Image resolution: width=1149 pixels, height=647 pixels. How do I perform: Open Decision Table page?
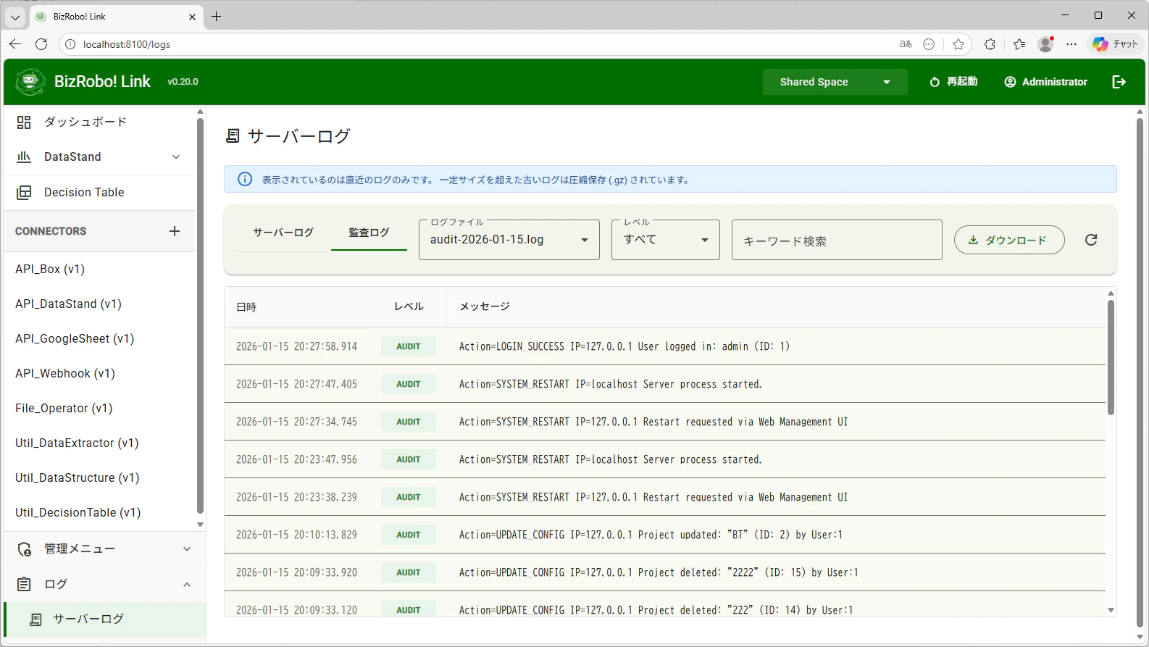tap(100, 192)
